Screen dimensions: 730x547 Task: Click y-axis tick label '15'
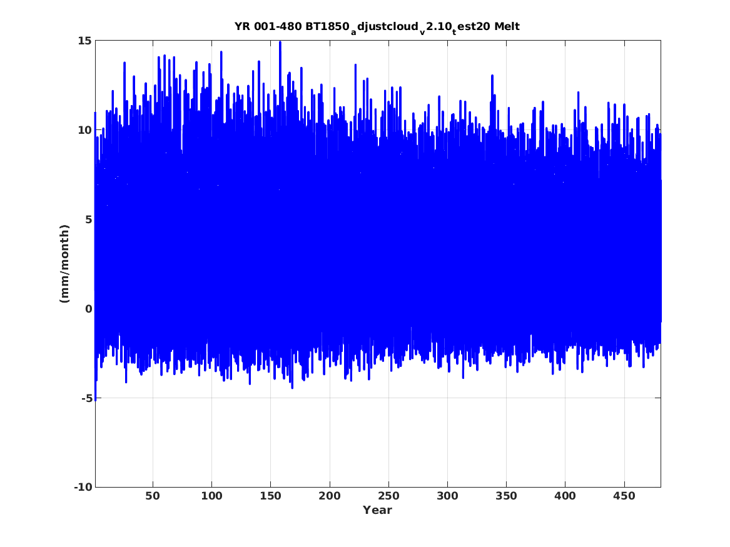pyautogui.click(x=84, y=41)
